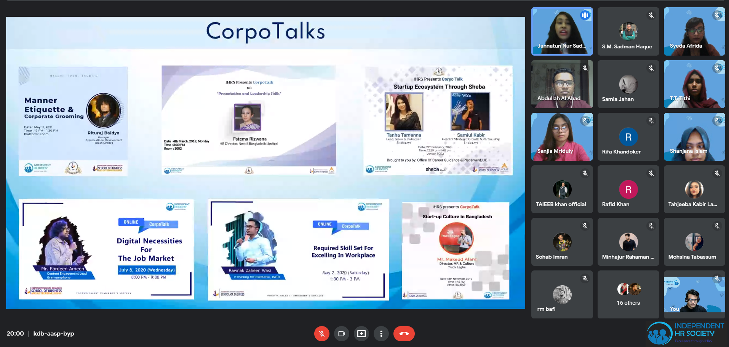This screenshot has height=347, width=729.
Task: Click the Digital Necessities For Job Market poster
Action: [x=106, y=249]
